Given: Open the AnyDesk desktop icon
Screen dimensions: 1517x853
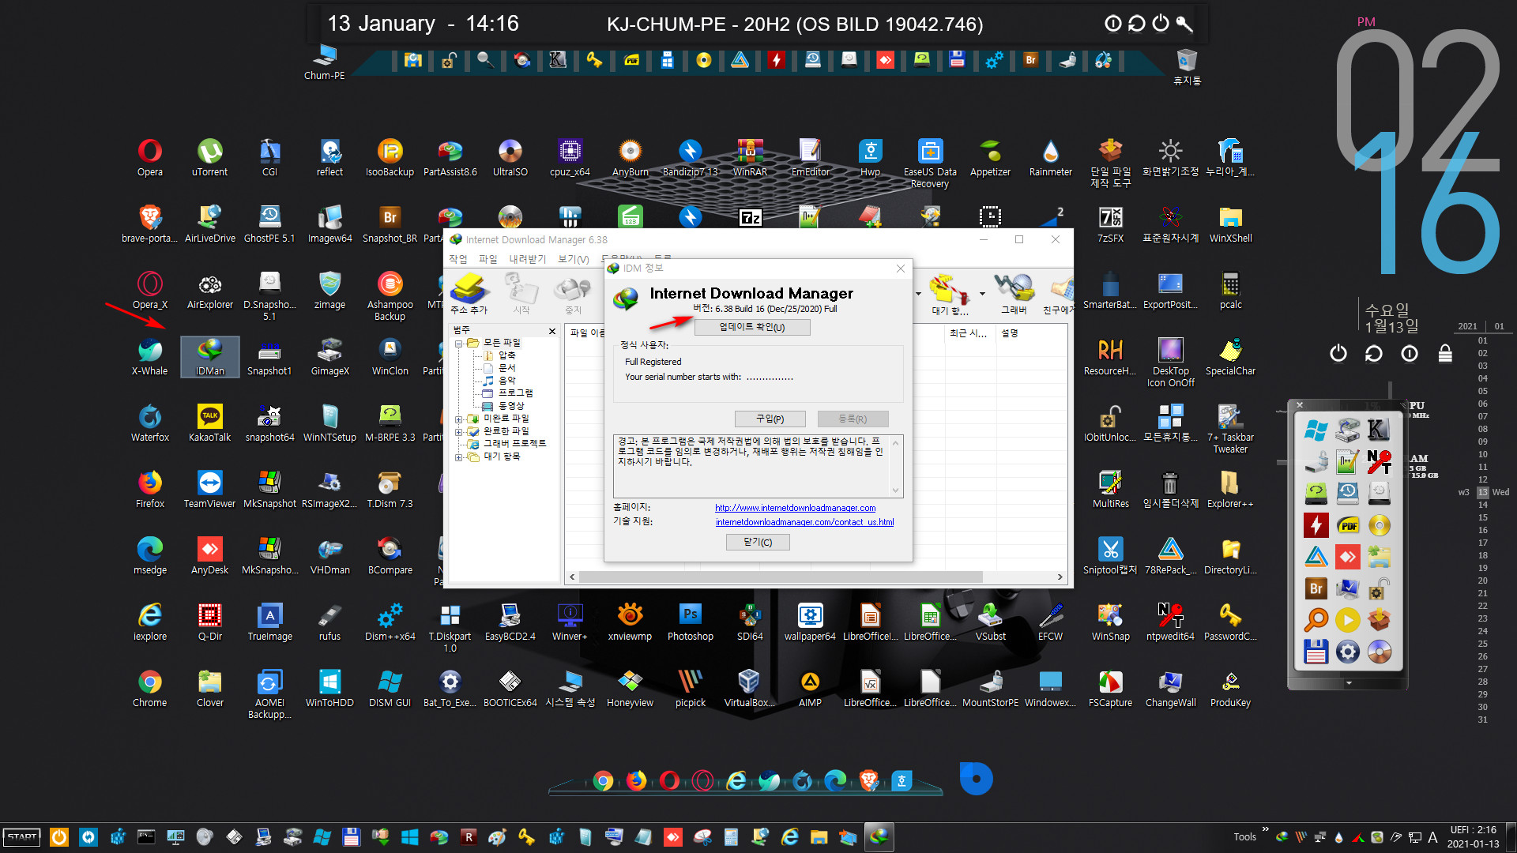Looking at the screenshot, I should point(209,556).
